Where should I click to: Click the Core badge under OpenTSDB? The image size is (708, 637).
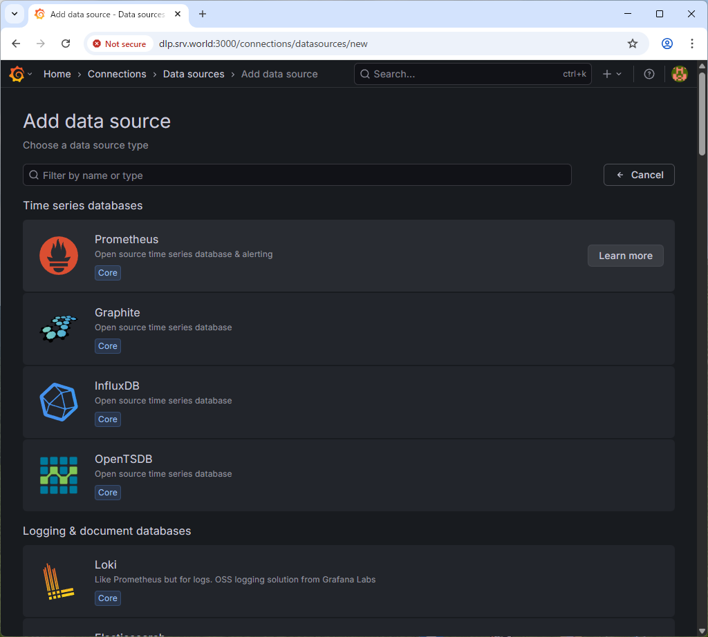[108, 493]
